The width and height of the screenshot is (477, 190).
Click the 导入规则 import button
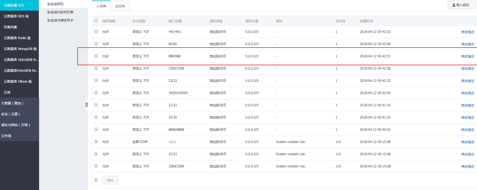tap(461, 5)
